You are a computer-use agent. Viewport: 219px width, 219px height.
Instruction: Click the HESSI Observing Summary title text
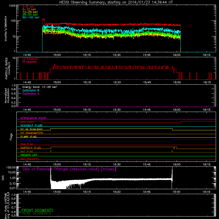116,2
